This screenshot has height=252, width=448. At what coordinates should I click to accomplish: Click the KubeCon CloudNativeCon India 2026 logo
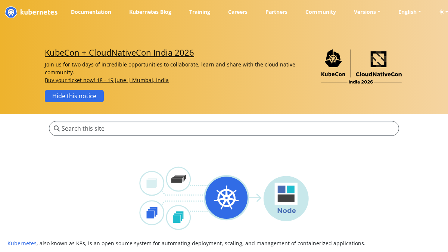pyautogui.click(x=361, y=67)
